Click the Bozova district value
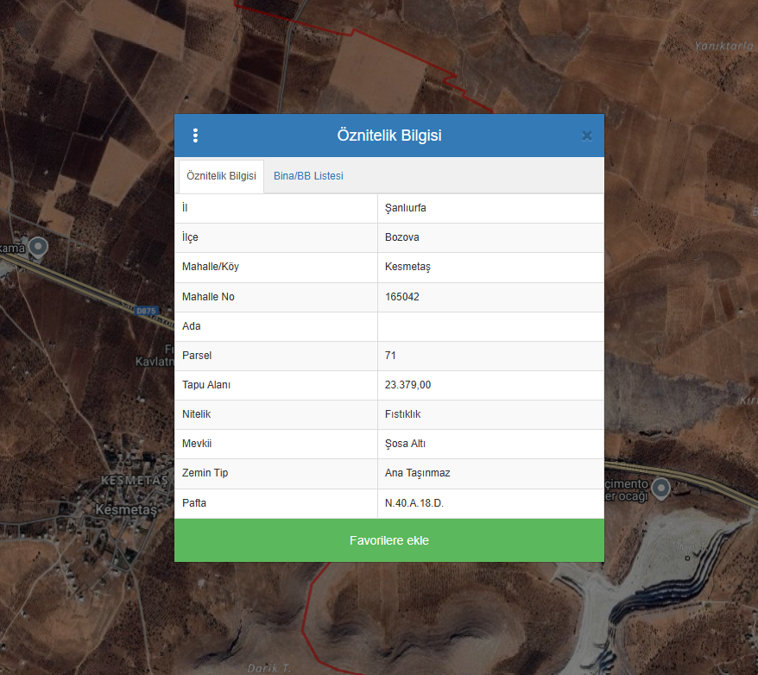Screen dimensions: 758x675 point(402,237)
